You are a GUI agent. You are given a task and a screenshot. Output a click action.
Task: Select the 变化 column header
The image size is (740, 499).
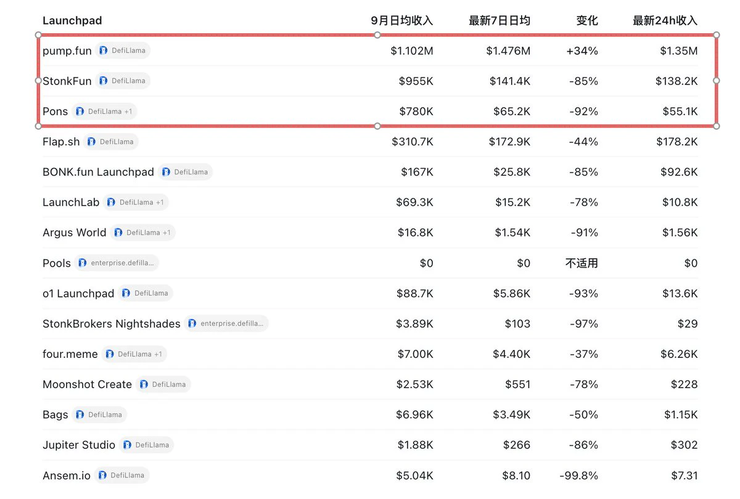tap(587, 20)
